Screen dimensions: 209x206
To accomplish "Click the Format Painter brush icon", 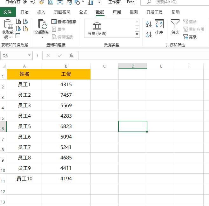I will (42, 2).
